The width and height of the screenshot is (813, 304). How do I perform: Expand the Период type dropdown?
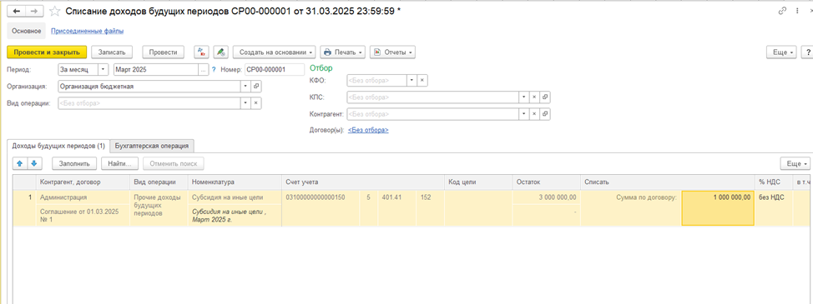[x=104, y=69]
